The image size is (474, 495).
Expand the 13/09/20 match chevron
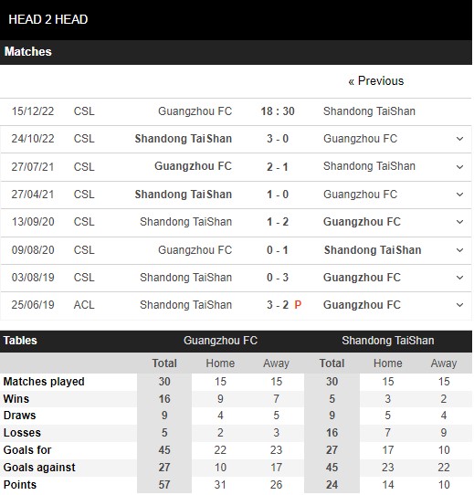(x=459, y=222)
